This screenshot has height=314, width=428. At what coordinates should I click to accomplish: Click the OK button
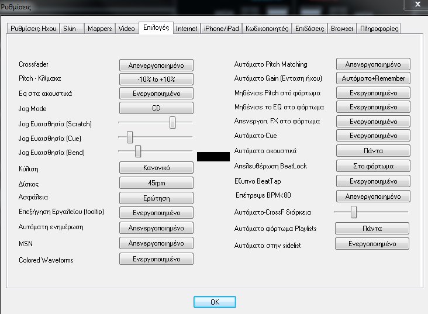coord(215,302)
